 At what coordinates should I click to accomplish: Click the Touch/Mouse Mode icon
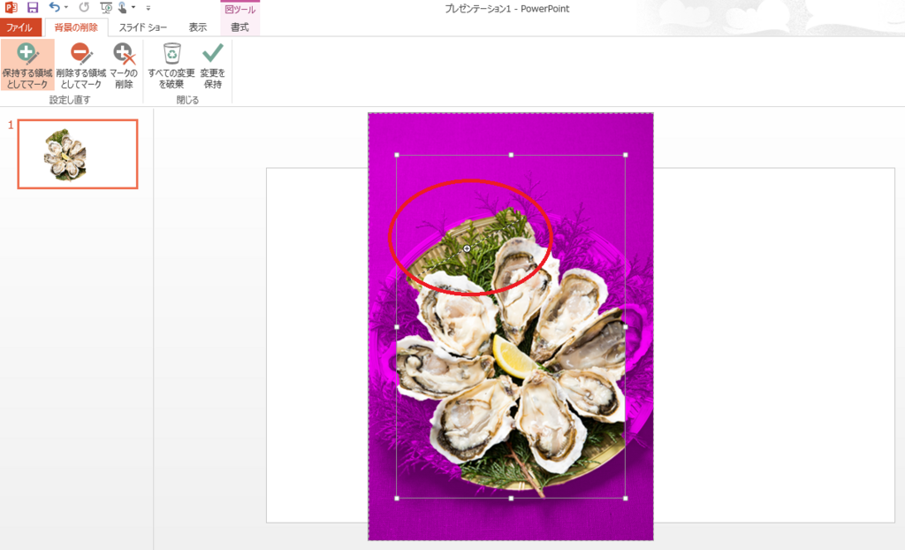tap(122, 8)
